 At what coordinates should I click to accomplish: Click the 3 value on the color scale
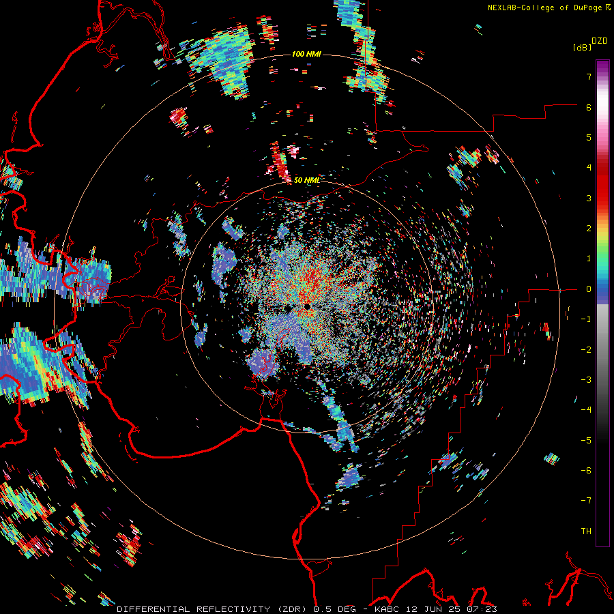click(x=589, y=198)
